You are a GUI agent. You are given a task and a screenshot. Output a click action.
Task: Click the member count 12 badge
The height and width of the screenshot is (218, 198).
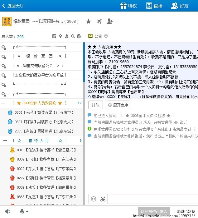click(80, 103)
